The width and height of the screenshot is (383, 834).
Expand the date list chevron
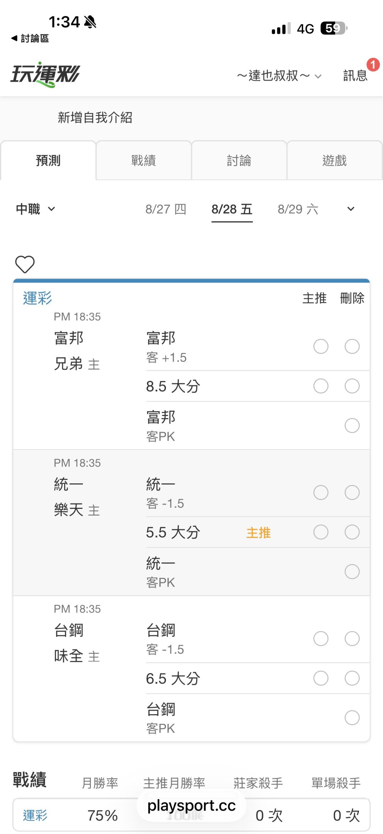[351, 209]
